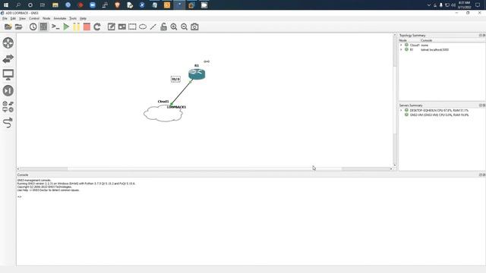This screenshot has width=486, height=273.
Task: Select the Insert picture tool
Action: pos(121,27)
